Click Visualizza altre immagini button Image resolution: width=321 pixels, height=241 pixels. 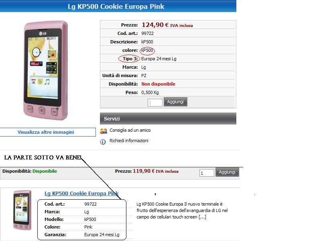tap(48, 132)
